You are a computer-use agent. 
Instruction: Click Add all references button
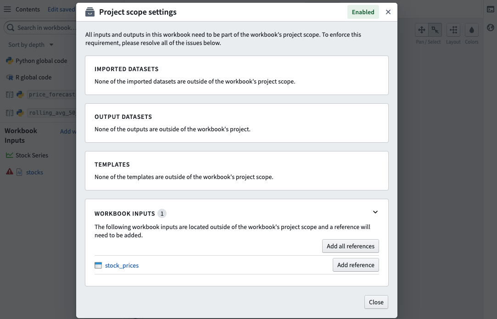tap(351, 246)
